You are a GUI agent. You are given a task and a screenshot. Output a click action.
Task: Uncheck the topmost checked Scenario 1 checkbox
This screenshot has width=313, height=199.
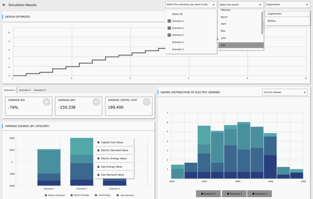(169, 21)
